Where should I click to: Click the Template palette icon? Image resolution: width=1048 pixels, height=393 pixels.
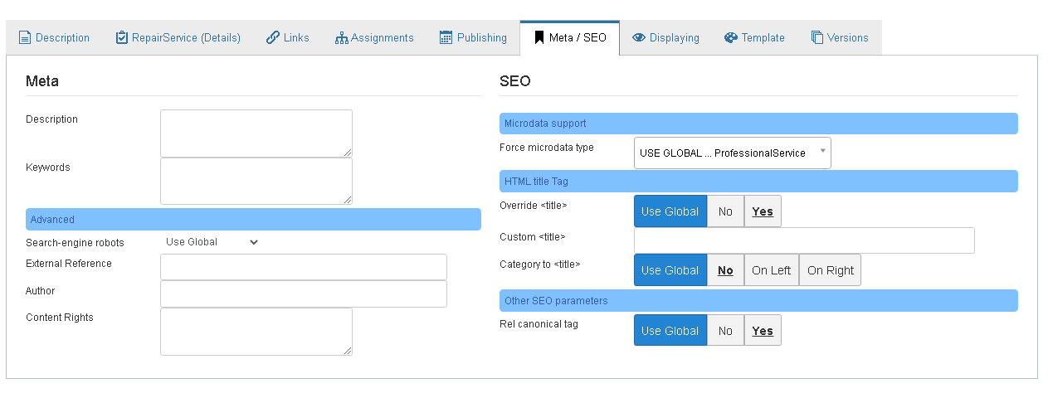click(x=731, y=37)
